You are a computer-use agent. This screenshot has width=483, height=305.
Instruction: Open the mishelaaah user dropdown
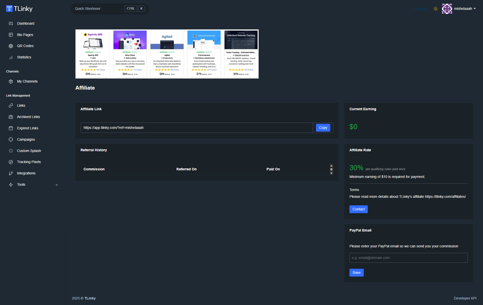[465, 9]
